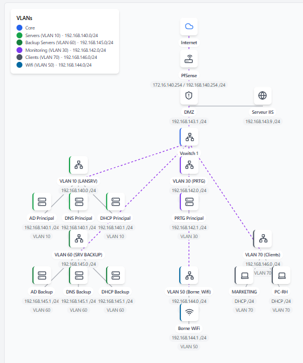
Task: Click the '192.168.144.1 /24' address
Action: pos(189,338)
